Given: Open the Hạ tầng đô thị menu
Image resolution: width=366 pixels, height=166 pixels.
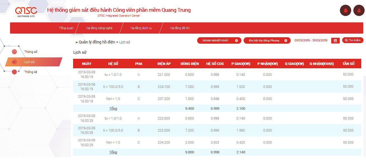Looking at the screenshot, I should click(180, 28).
